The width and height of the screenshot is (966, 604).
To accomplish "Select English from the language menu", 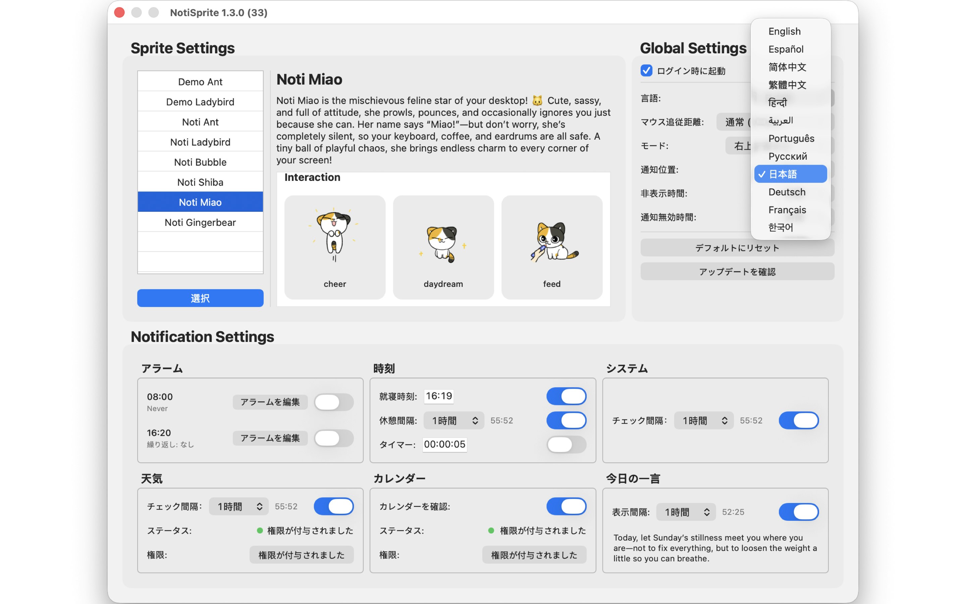I will (784, 31).
